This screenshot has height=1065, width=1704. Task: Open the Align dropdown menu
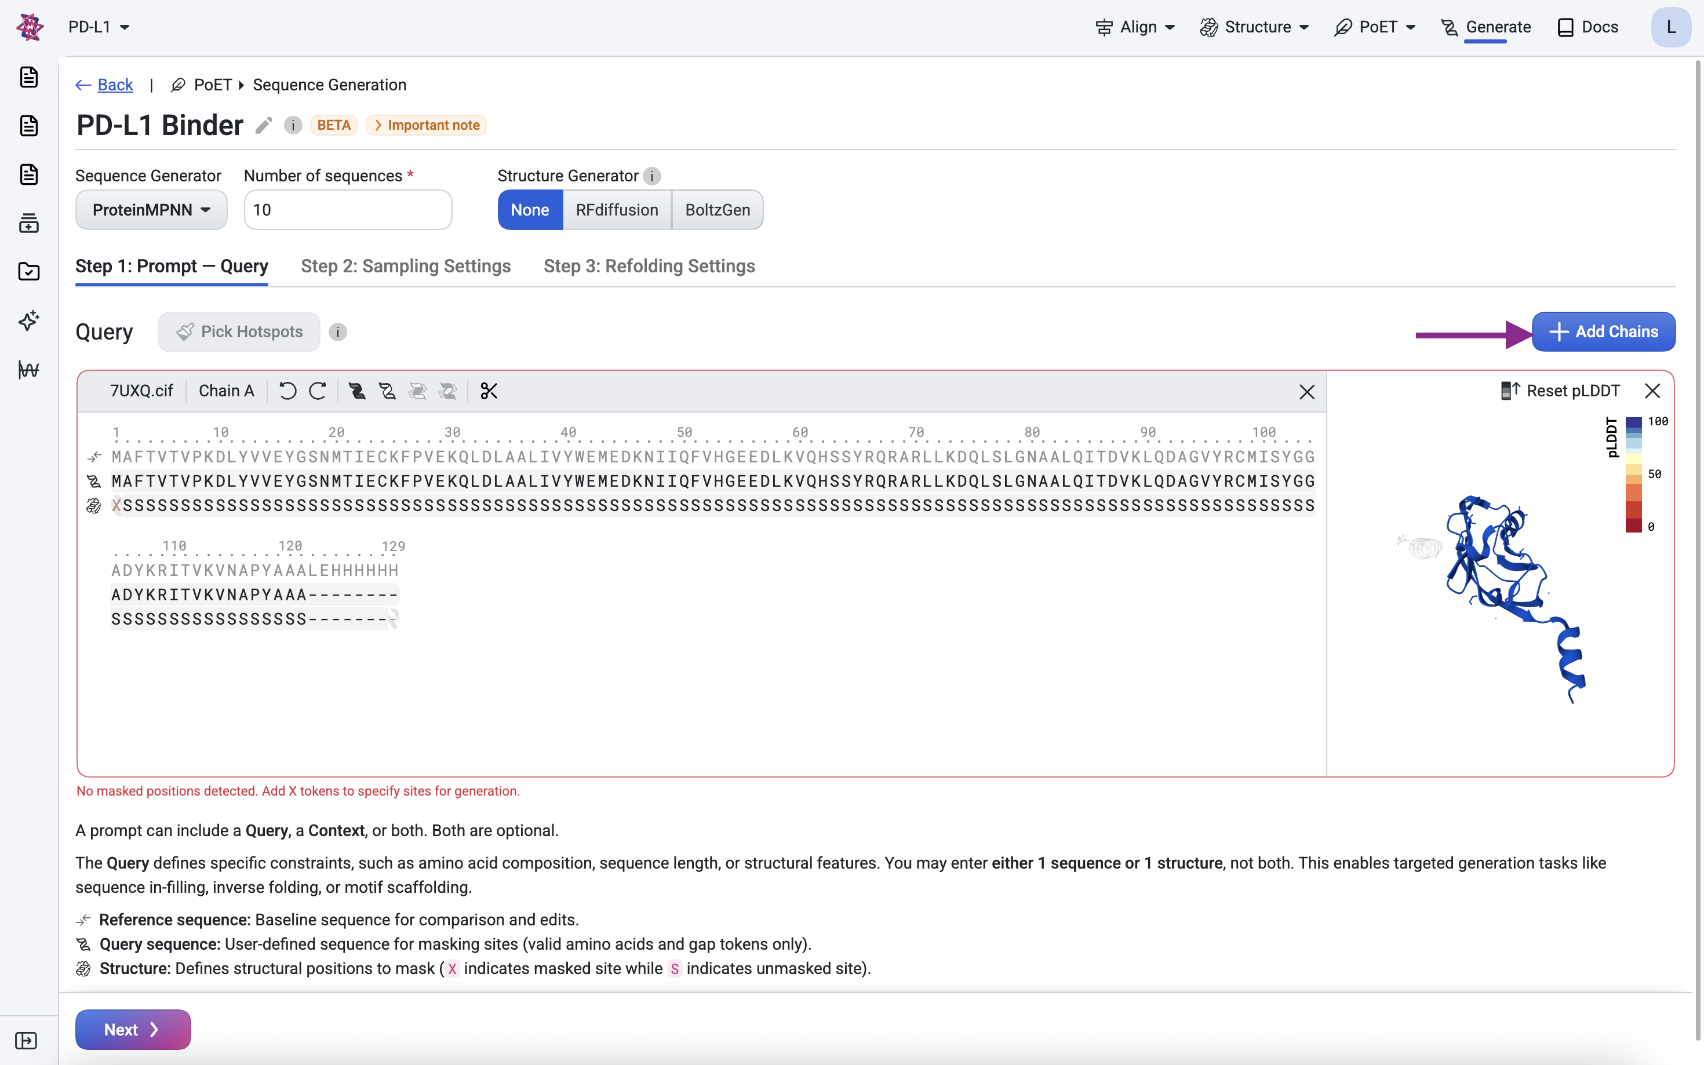point(1135,27)
